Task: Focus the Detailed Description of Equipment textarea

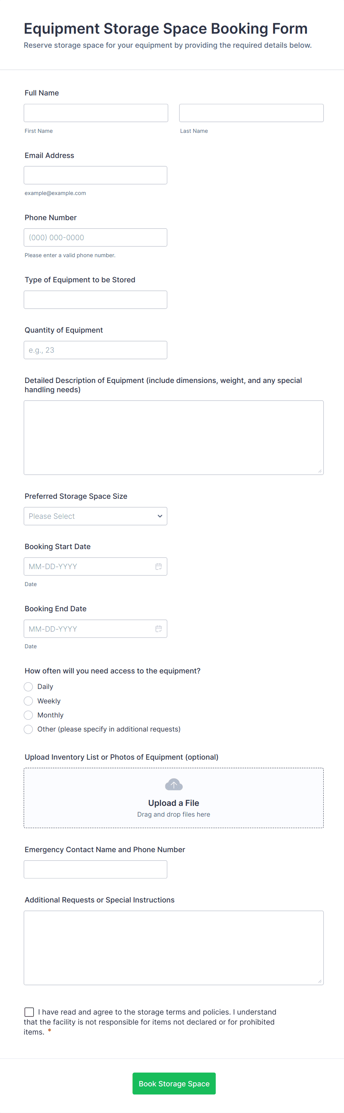Action: coord(174,437)
